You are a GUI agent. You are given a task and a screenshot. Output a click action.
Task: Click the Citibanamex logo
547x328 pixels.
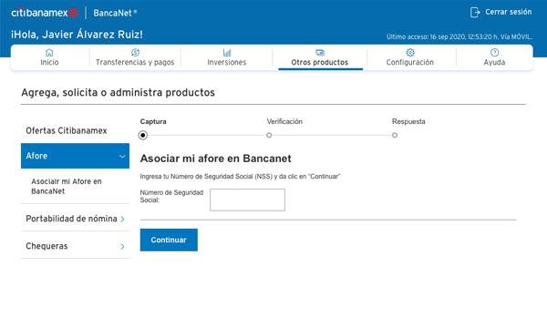[x=45, y=13]
